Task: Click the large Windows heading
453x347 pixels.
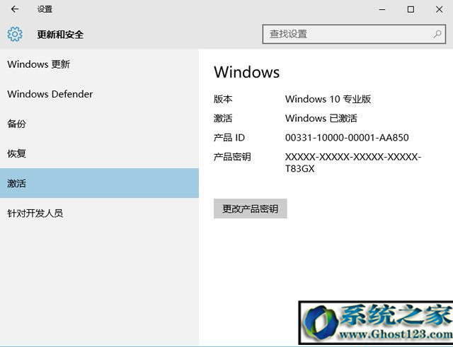Action: (x=247, y=72)
